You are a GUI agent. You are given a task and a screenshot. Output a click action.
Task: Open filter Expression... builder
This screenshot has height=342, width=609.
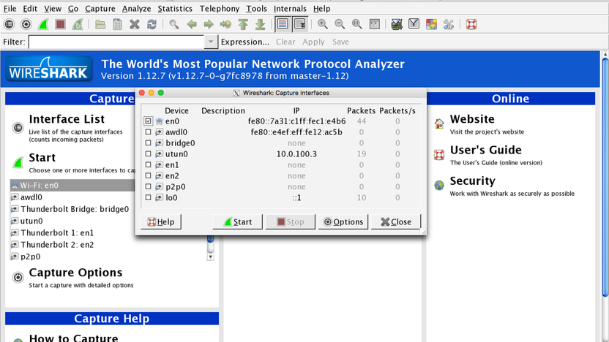coord(244,42)
